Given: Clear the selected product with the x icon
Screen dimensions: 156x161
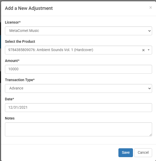Looking at the screenshot, I should 143,50.
